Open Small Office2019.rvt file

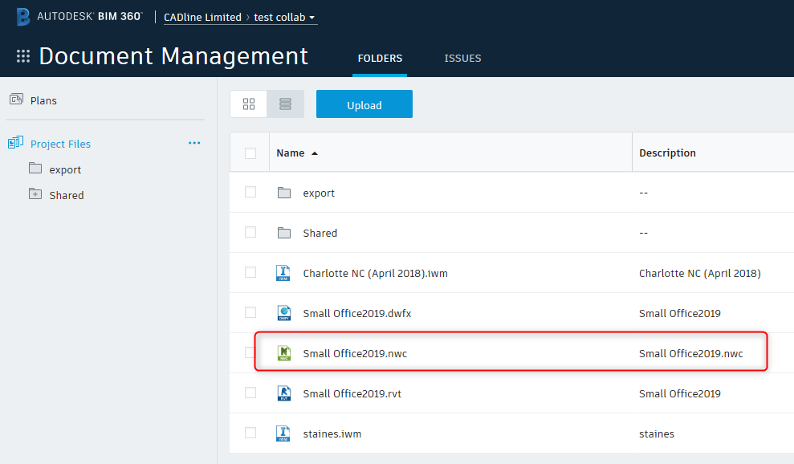[x=352, y=393]
